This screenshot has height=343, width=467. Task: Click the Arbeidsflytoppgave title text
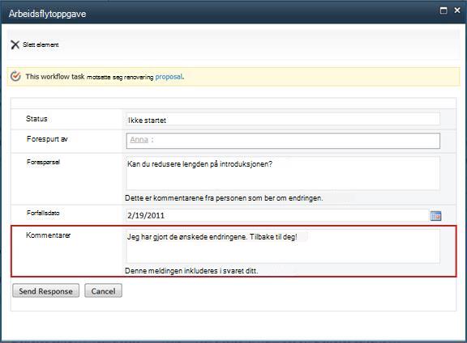click(x=47, y=14)
